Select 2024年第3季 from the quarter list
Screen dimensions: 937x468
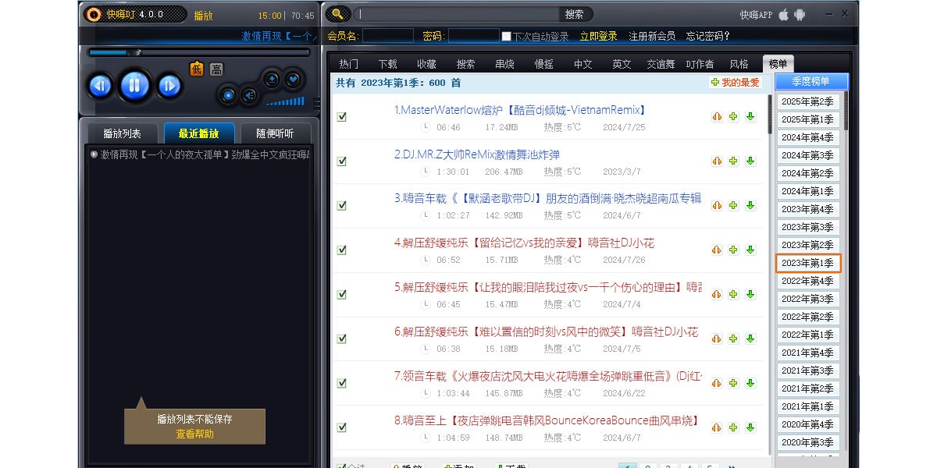(808, 155)
